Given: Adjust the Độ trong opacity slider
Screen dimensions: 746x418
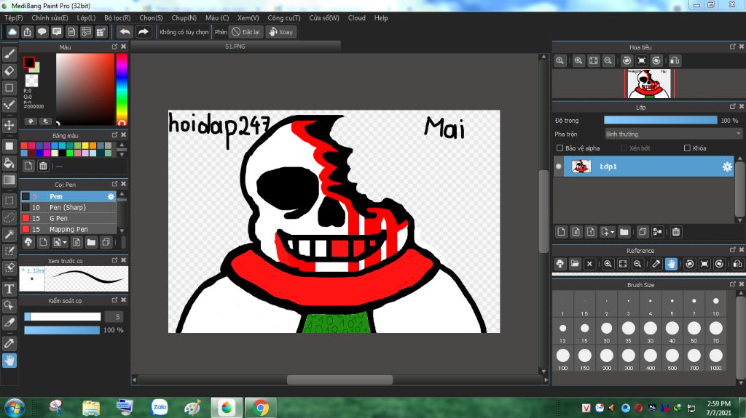Looking at the screenshot, I should pyautogui.click(x=660, y=121).
